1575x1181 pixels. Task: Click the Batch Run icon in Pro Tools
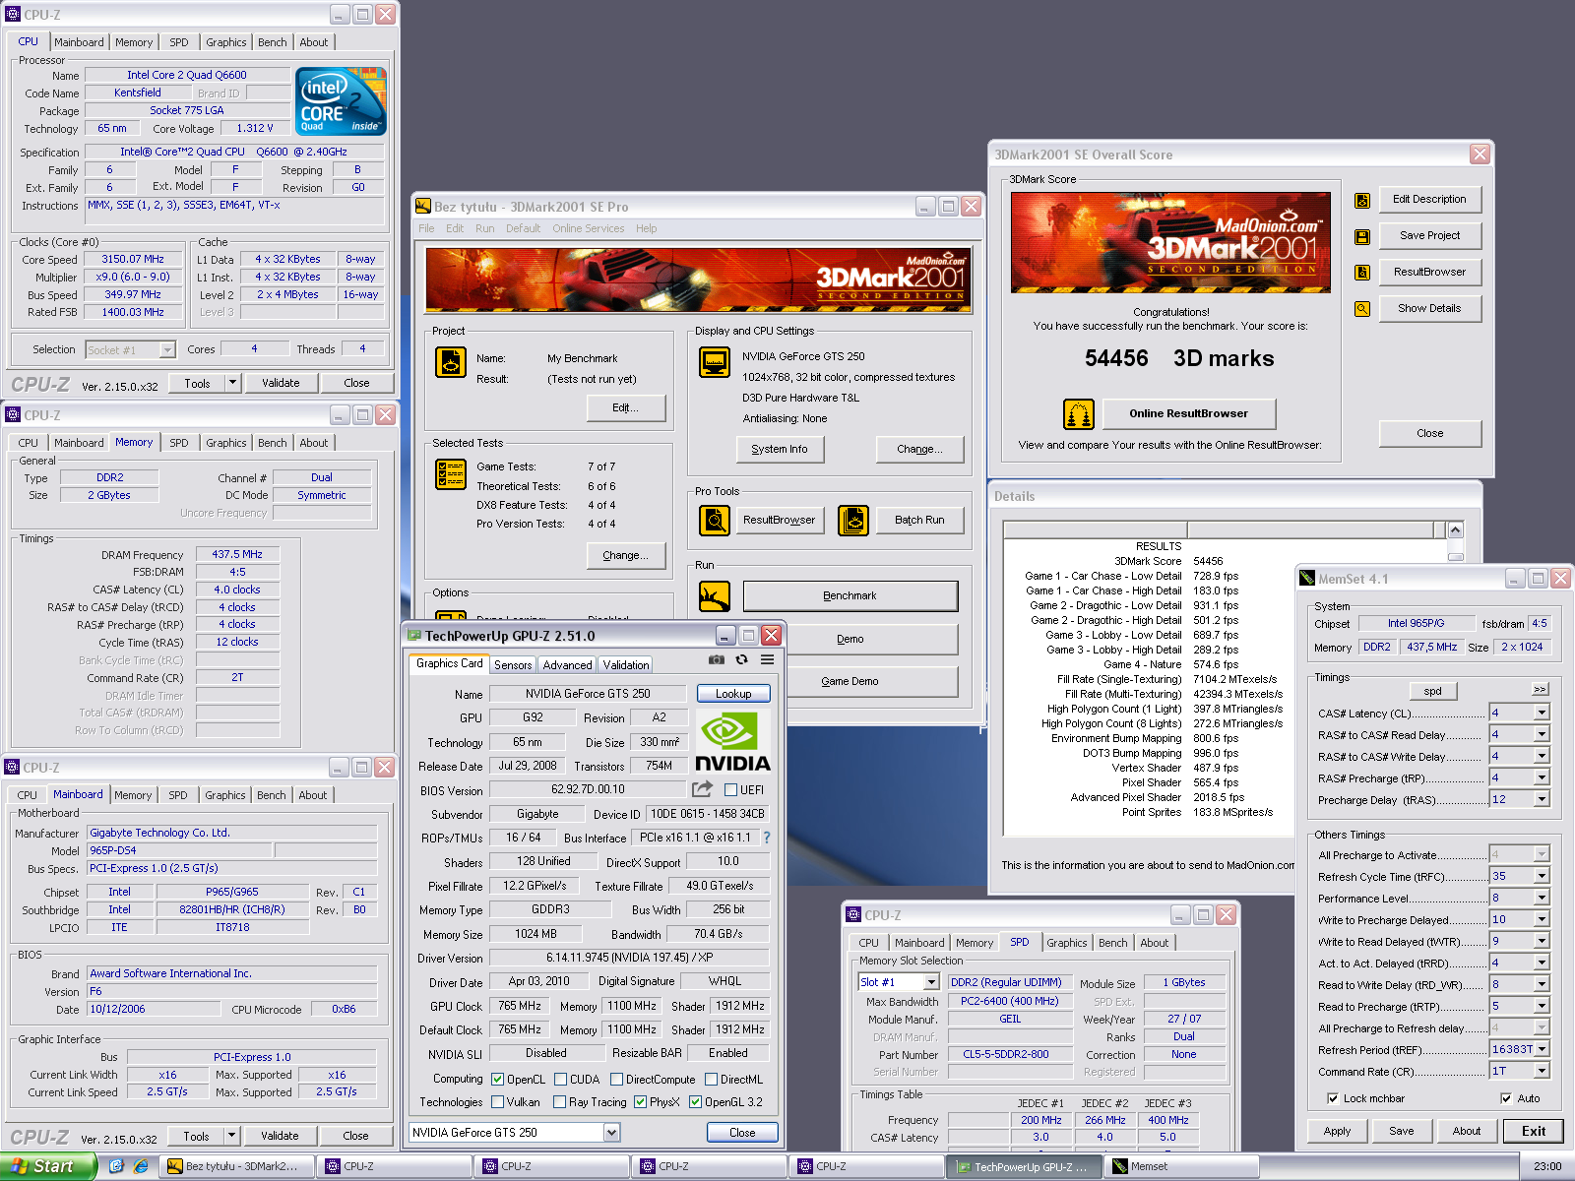pyautogui.click(x=853, y=520)
